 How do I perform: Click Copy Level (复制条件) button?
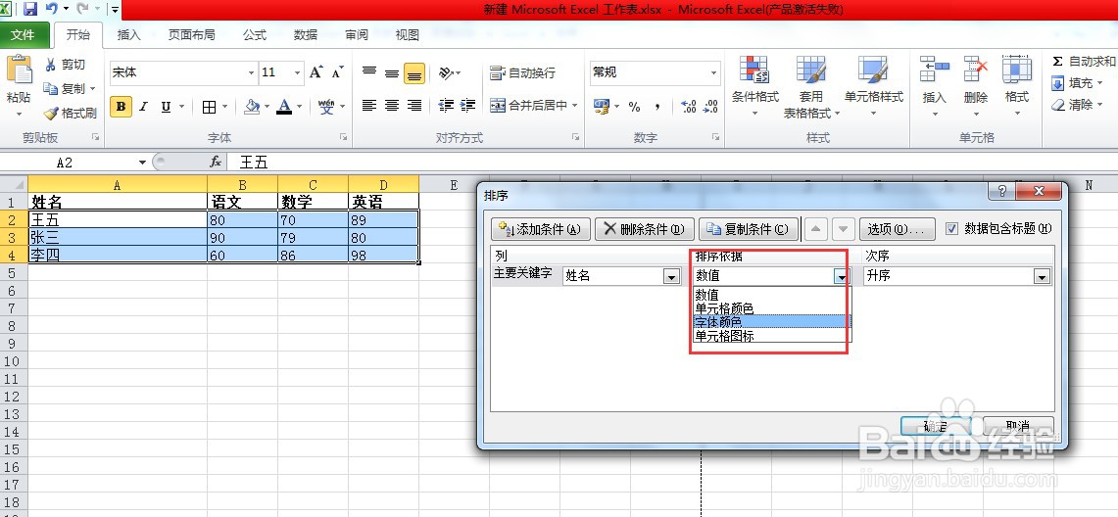(x=748, y=229)
